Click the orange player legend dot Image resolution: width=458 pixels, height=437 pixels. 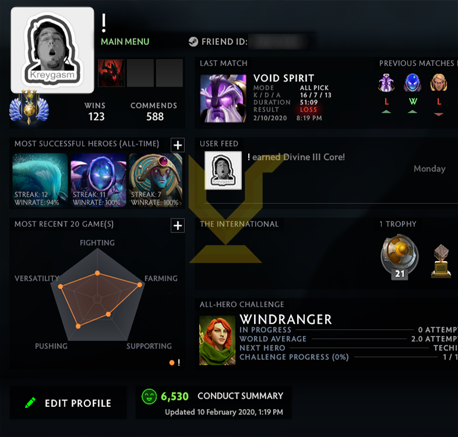coord(172,363)
